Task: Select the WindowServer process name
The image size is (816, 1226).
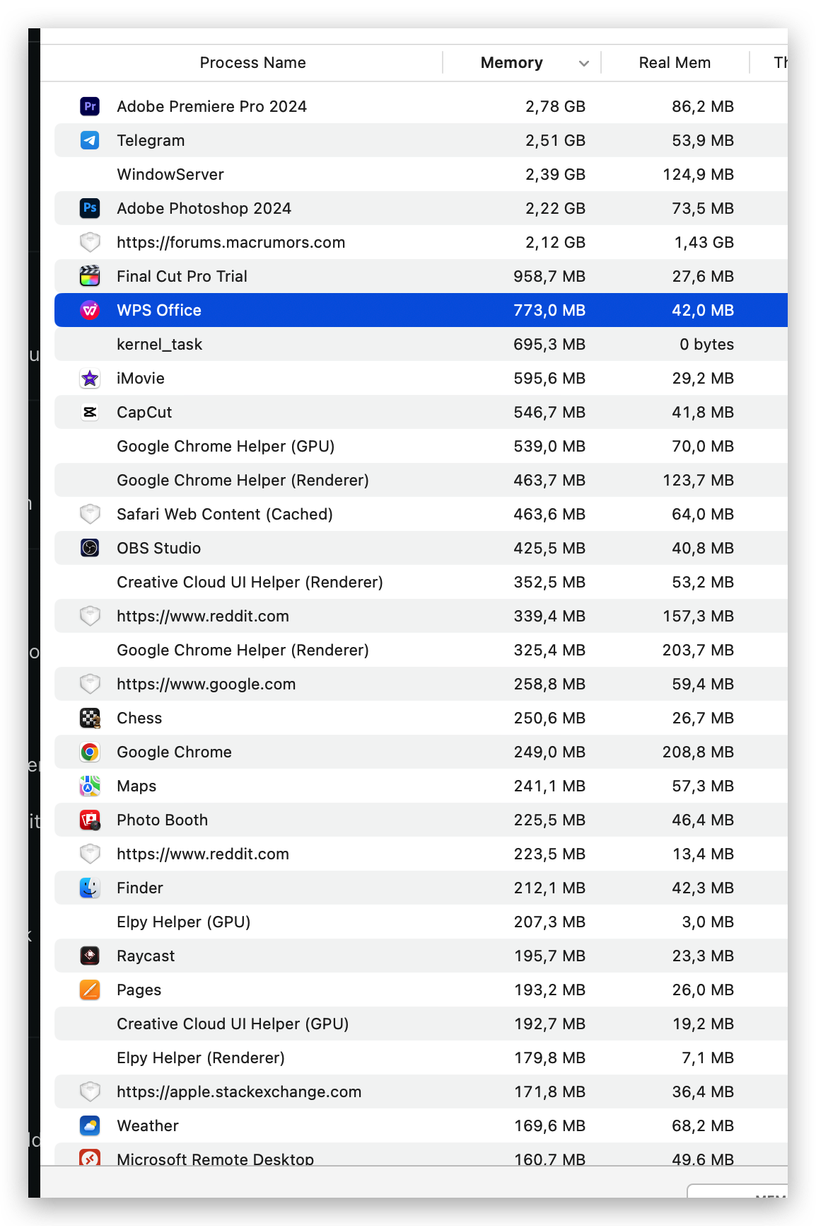Action: click(x=170, y=174)
